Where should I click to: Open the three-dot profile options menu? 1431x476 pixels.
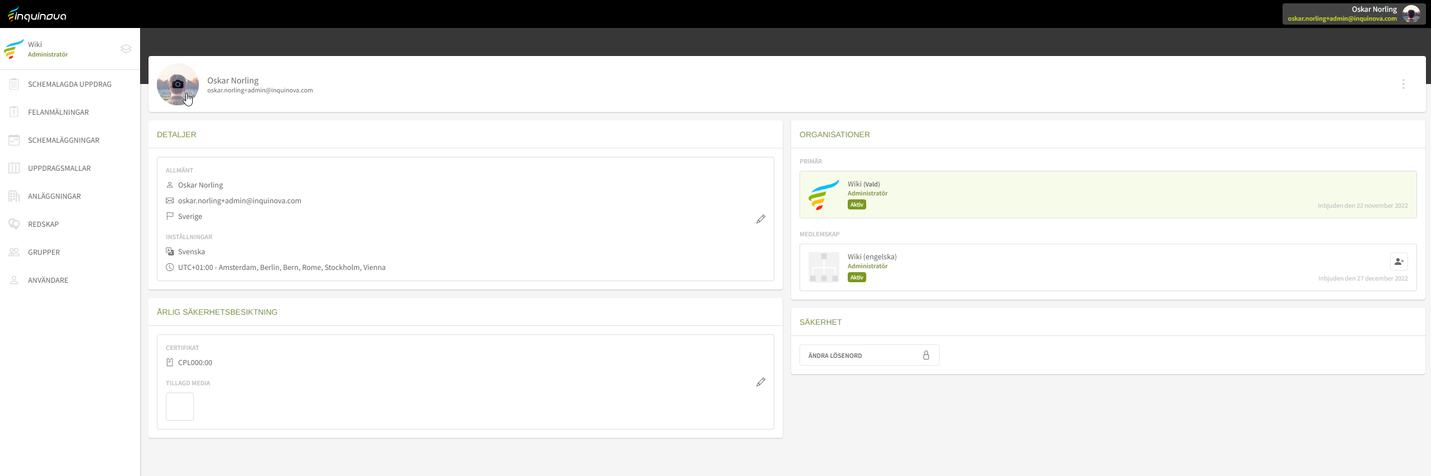coord(1403,84)
